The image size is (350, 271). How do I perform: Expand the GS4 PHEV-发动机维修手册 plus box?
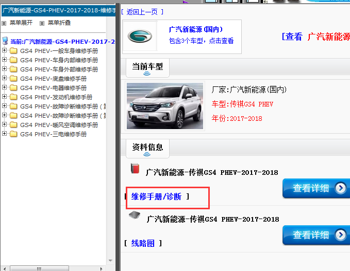pyautogui.click(x=4, y=97)
